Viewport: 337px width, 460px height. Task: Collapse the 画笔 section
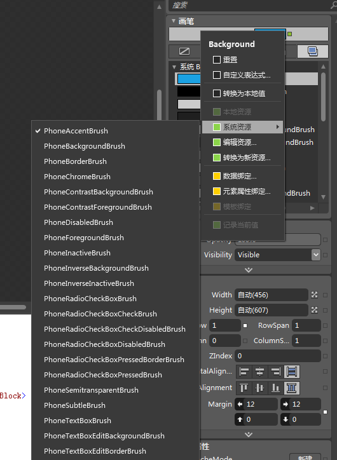pos(174,21)
